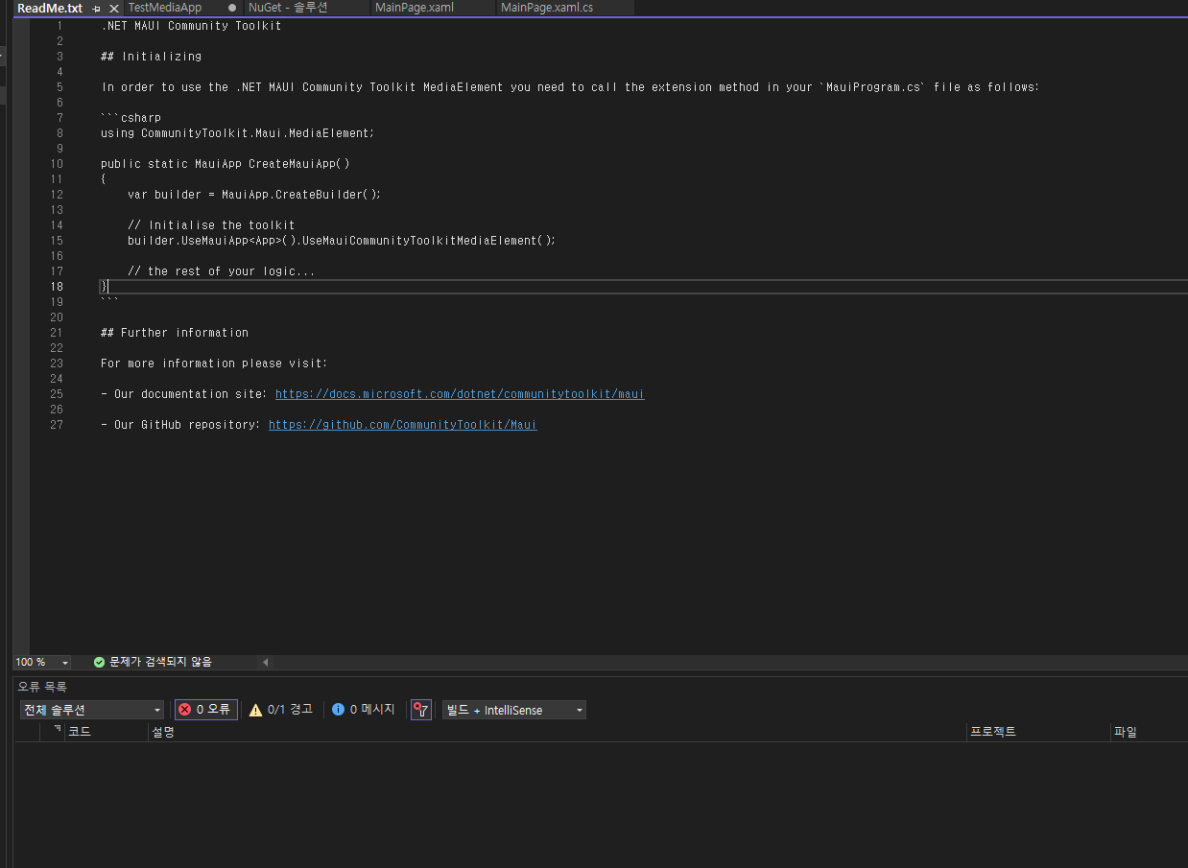
Task: Open the NuGet - 솔루션 tab
Action: click(x=288, y=8)
